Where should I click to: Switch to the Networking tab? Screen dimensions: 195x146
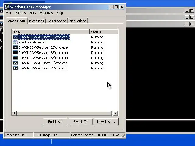(x=78, y=21)
